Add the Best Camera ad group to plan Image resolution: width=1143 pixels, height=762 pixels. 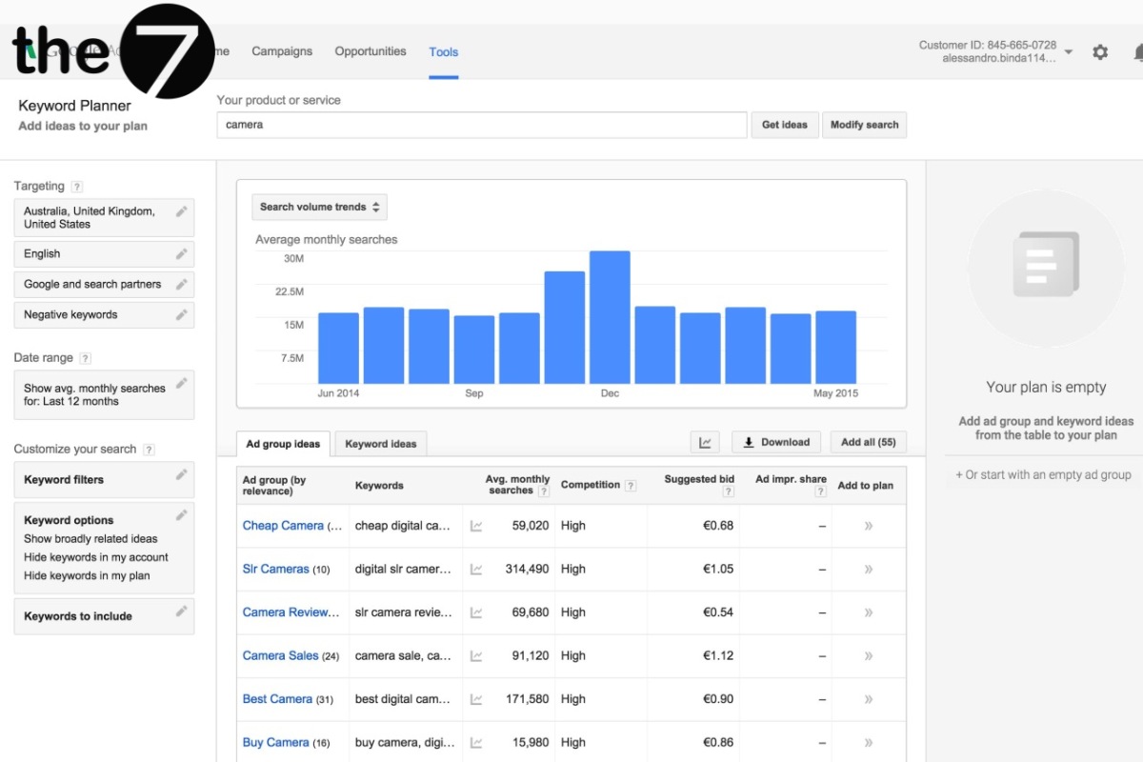(x=868, y=698)
